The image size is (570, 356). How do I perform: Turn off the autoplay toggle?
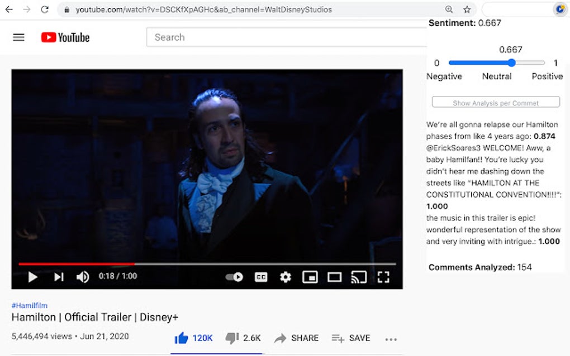pyautogui.click(x=234, y=277)
